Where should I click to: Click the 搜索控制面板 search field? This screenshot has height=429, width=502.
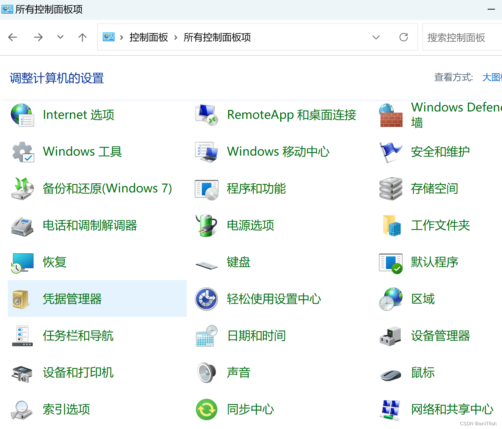pos(462,37)
